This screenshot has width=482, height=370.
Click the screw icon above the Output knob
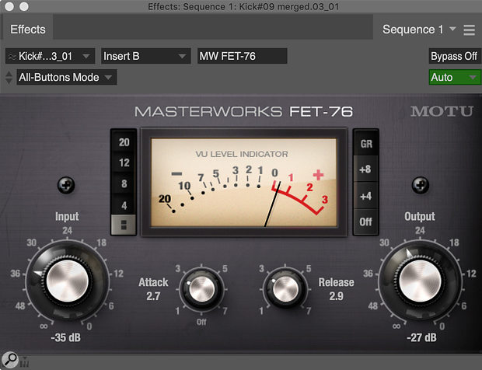point(421,185)
